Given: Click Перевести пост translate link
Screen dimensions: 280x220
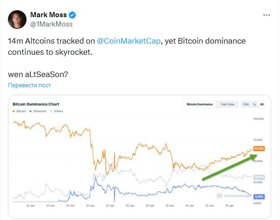Looking at the screenshot, I should (29, 85).
